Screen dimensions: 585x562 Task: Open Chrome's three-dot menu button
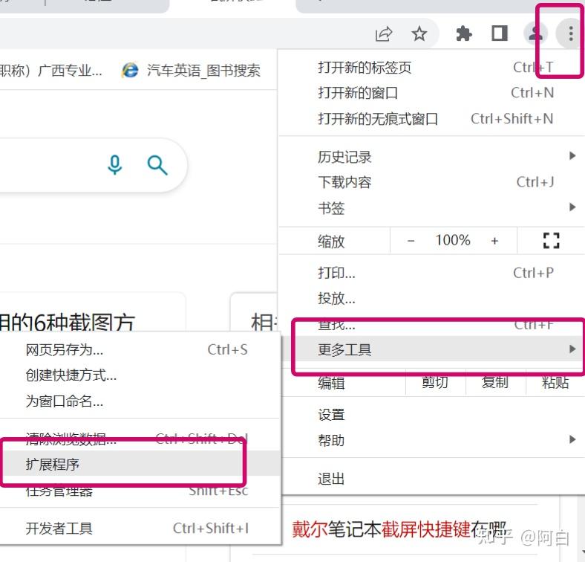(570, 33)
